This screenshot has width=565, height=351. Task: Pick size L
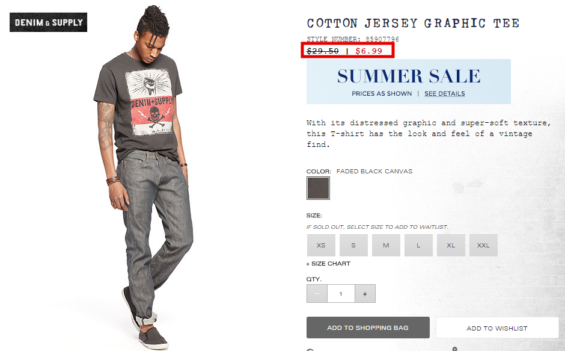(418, 245)
